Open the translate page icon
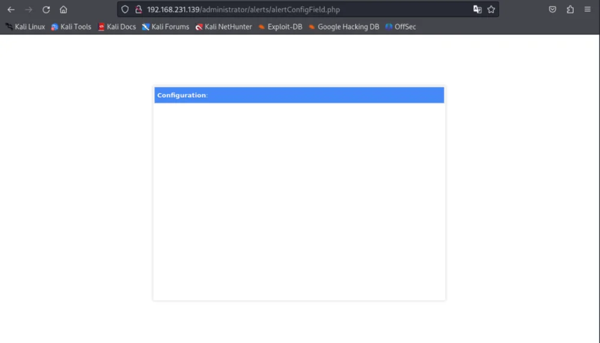 tap(477, 10)
